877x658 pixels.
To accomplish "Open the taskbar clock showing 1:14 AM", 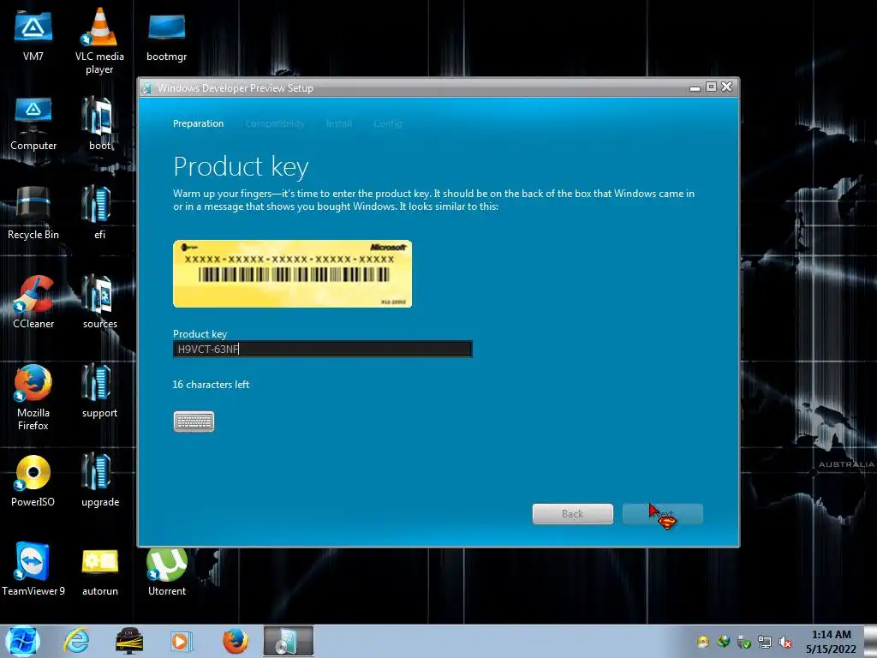I will (x=831, y=642).
